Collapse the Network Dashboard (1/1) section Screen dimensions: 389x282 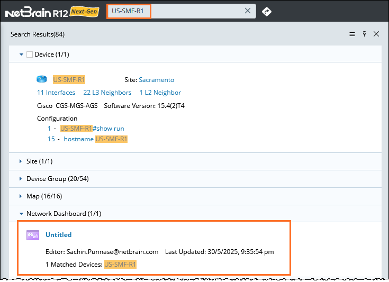[21, 214]
